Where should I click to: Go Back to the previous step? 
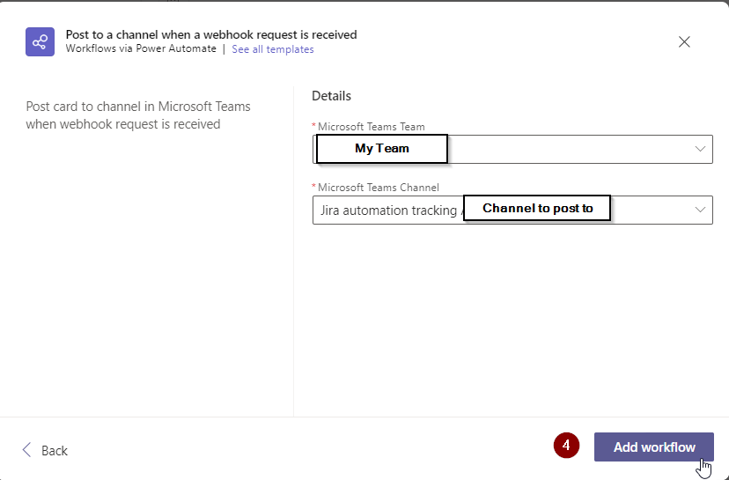pyautogui.click(x=45, y=450)
